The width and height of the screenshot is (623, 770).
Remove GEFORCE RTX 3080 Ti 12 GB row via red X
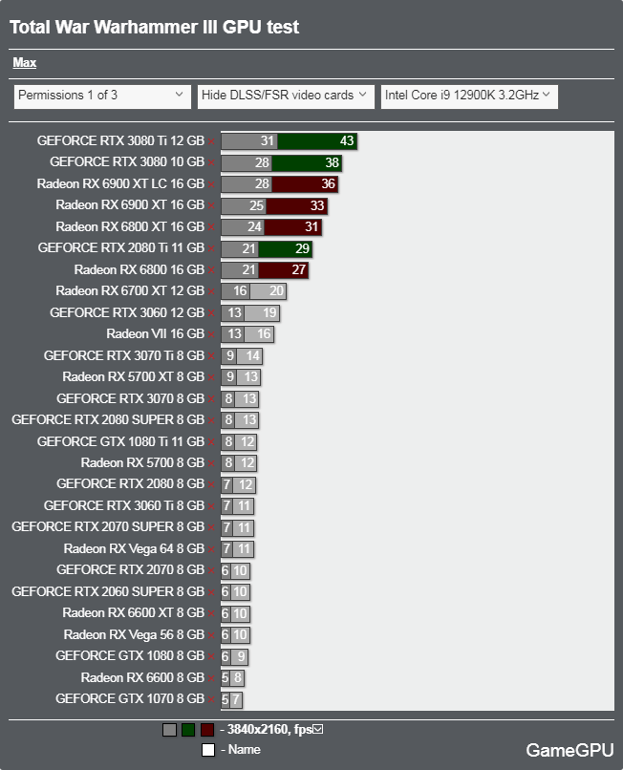click(x=211, y=141)
